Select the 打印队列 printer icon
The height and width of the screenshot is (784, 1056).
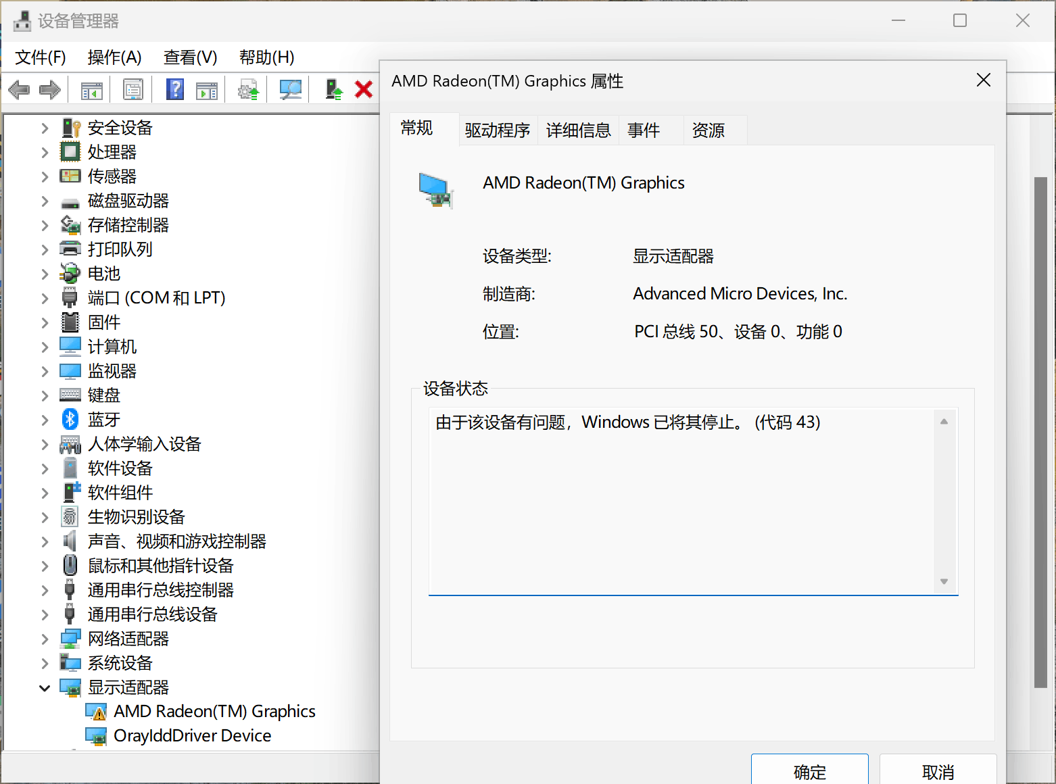(x=70, y=249)
